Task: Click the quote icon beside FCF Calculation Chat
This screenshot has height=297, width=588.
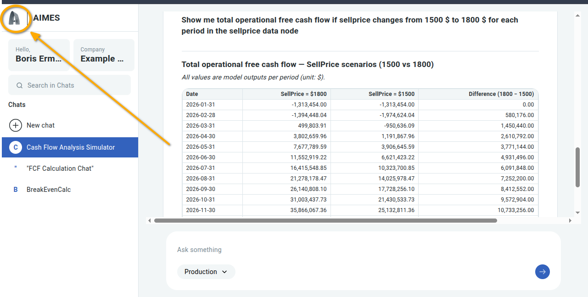Action: click(x=16, y=168)
